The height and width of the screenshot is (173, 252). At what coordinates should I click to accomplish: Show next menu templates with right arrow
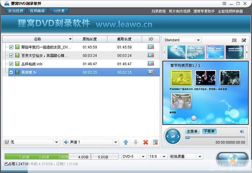pyautogui.click(x=247, y=52)
